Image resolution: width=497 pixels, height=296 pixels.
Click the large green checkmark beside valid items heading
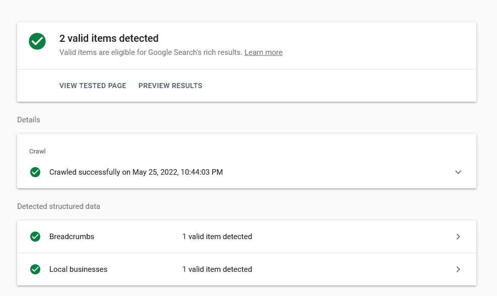[37, 41]
